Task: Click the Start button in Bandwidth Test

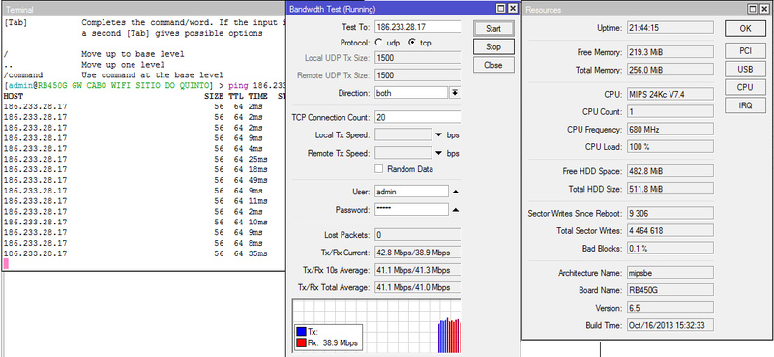Action: coord(493,29)
